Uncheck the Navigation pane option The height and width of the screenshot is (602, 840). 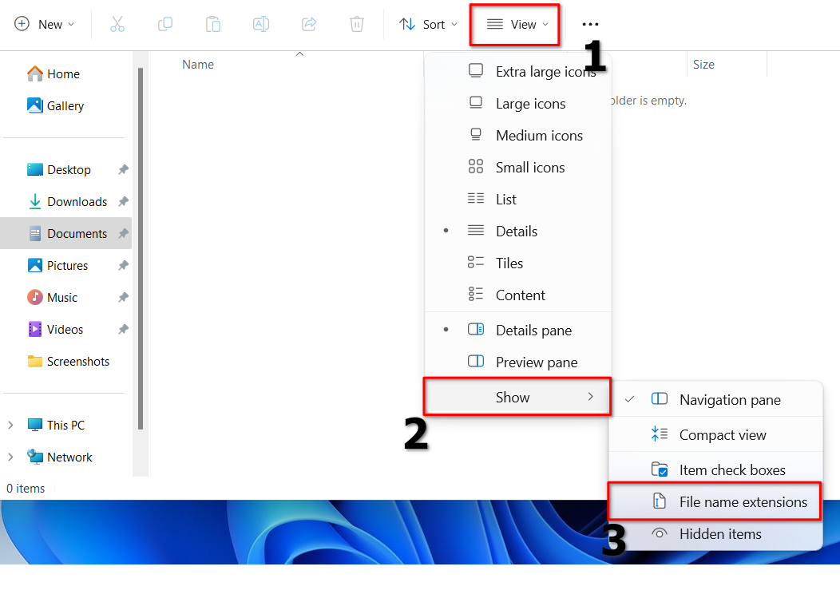729,400
